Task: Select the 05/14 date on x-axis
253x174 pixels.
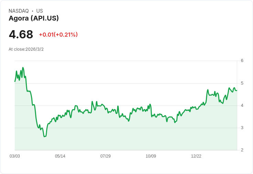Action: pyautogui.click(x=60, y=156)
